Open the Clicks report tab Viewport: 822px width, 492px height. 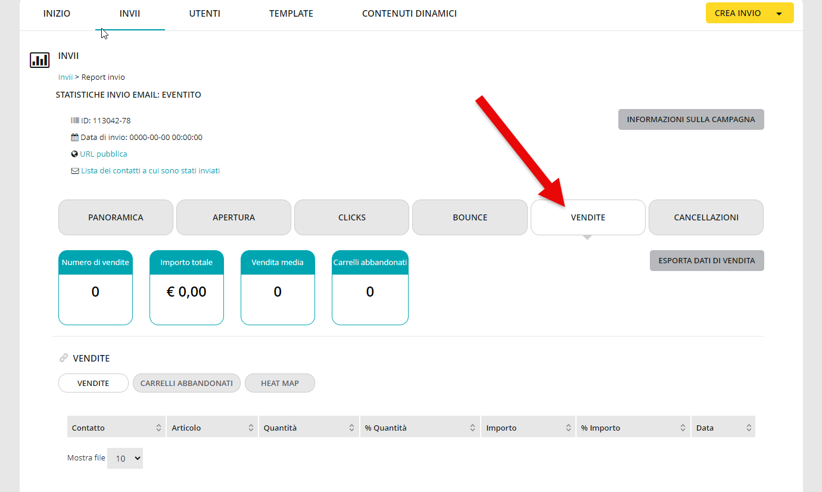(351, 217)
